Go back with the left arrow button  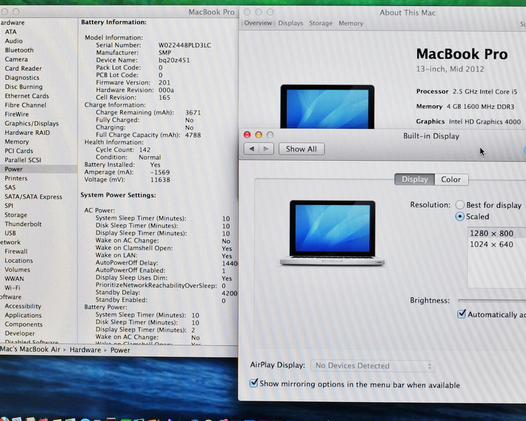tap(252, 149)
